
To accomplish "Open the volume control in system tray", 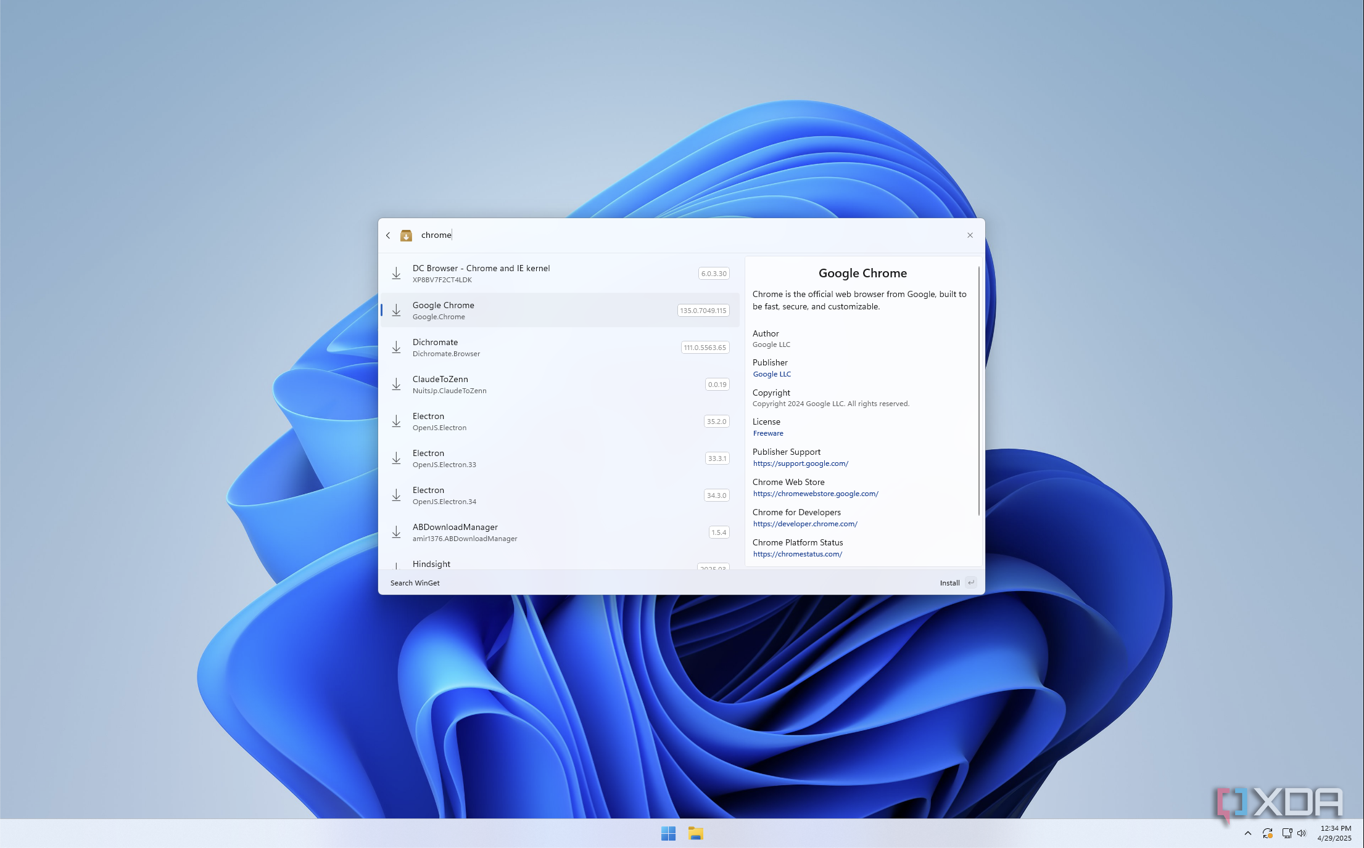I will [x=1302, y=833].
